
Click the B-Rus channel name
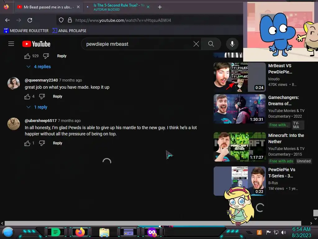click(273, 183)
